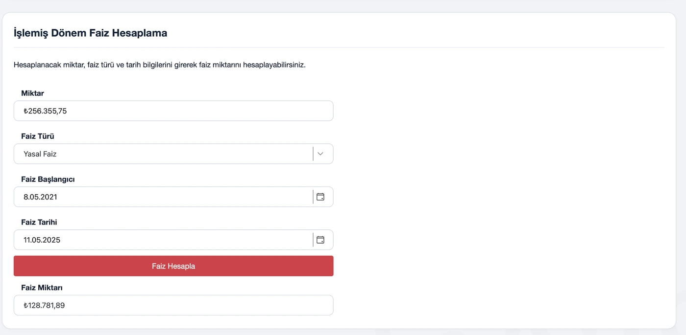Screen dimensions: 686x335
Task: Click the lira symbol in Miktar field
Action: click(x=25, y=111)
